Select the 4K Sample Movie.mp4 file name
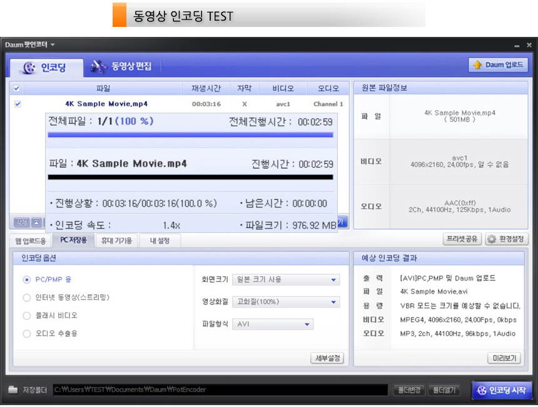The width and height of the screenshot is (538, 407). 106,104
